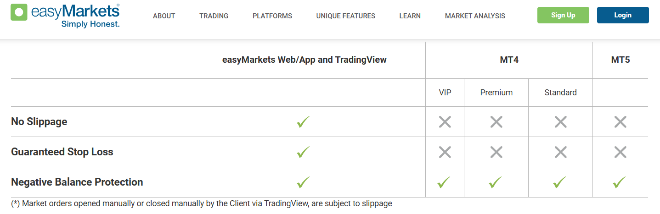Click the Guaranteed Stop Loss cross under Standard

560,152
